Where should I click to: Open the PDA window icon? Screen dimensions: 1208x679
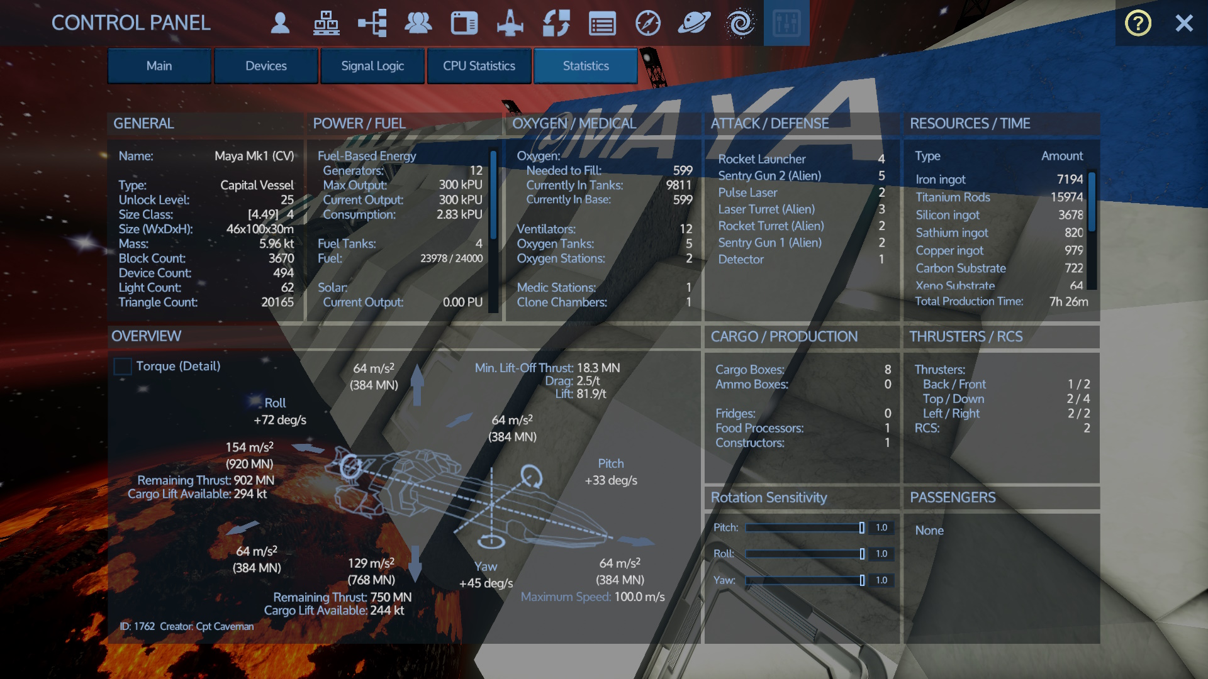point(464,23)
